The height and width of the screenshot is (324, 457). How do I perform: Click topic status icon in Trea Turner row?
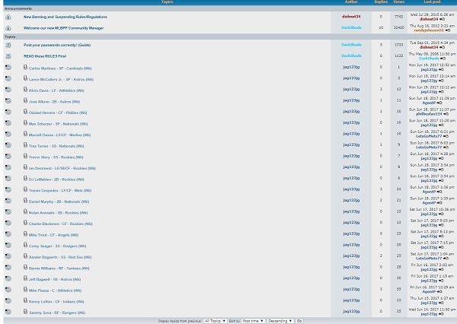[8, 145]
